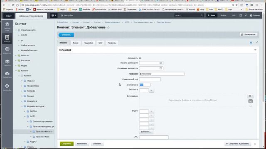Open the Сервисы section in left sidebar
This screenshot has width=266, height=149.
(7, 62)
